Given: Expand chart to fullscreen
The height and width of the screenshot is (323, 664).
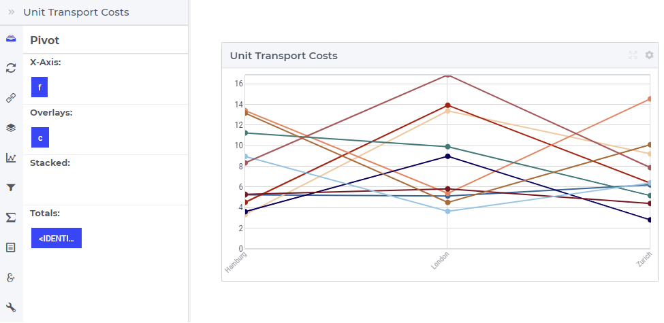Looking at the screenshot, I should (633, 55).
